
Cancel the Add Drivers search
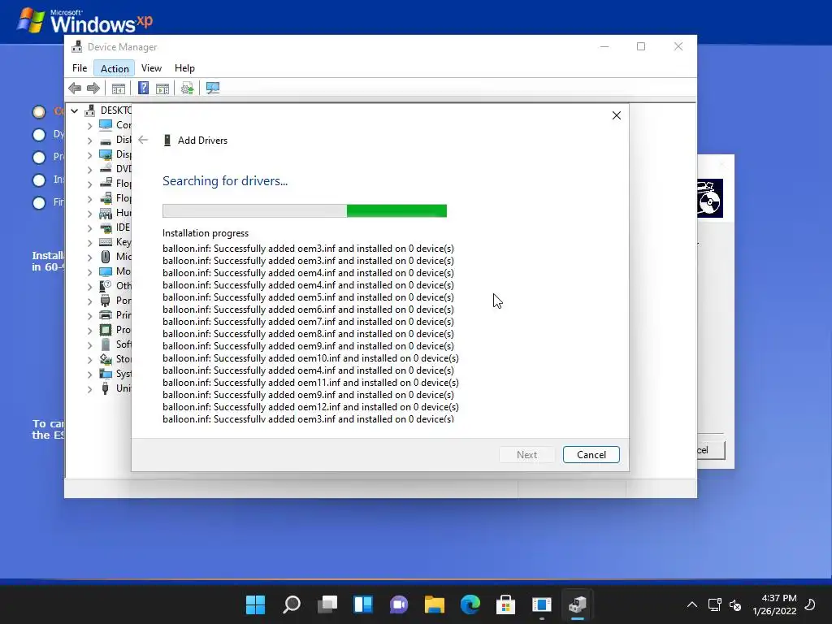pyautogui.click(x=591, y=455)
